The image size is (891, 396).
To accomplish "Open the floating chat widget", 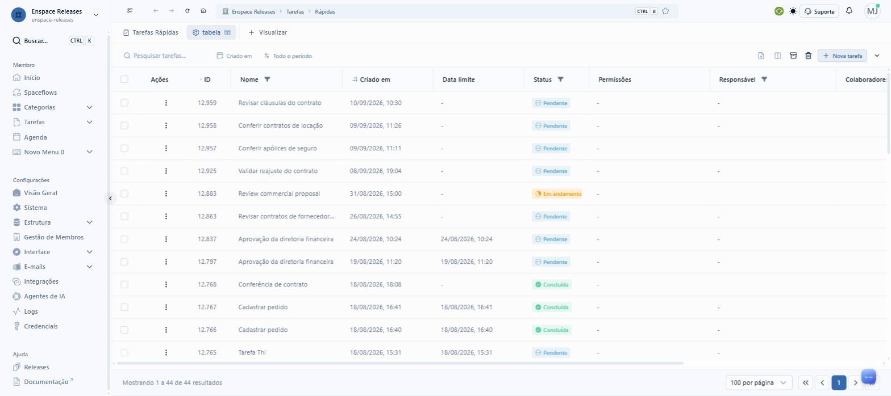I will tap(869, 377).
